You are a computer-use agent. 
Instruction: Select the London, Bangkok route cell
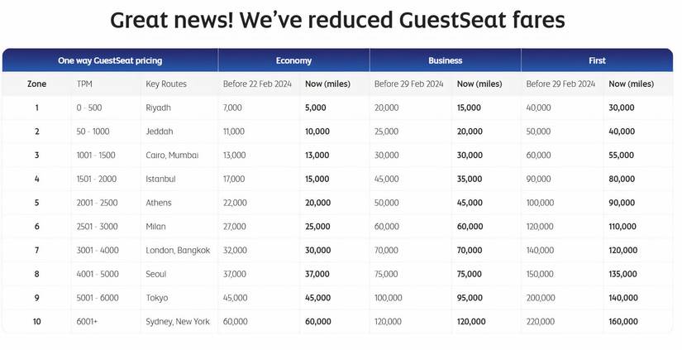coord(177,250)
